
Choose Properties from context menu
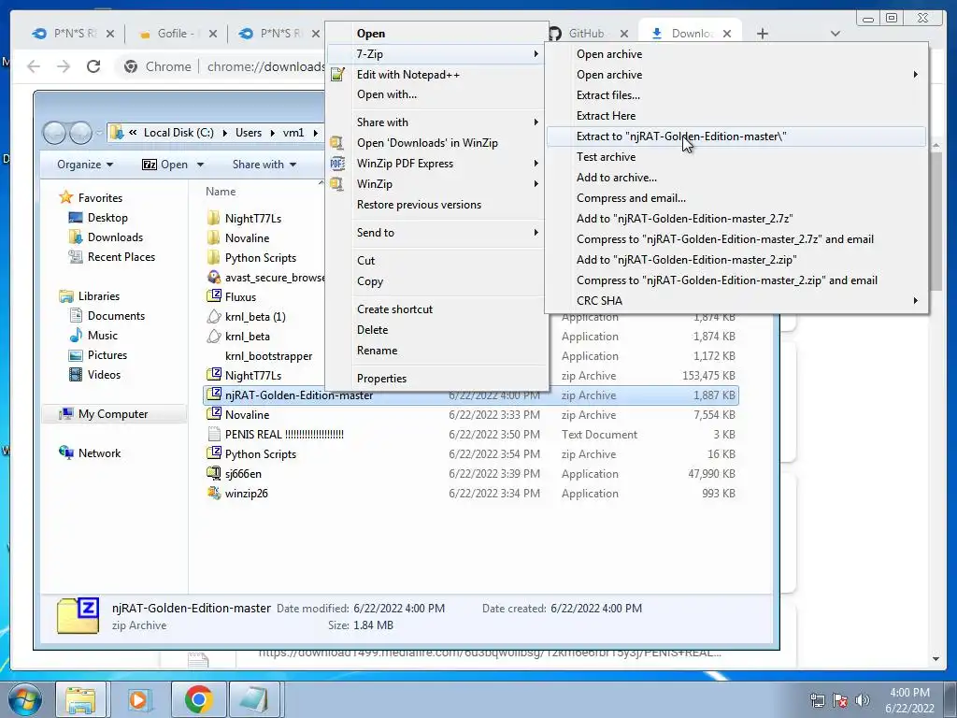point(436,379)
